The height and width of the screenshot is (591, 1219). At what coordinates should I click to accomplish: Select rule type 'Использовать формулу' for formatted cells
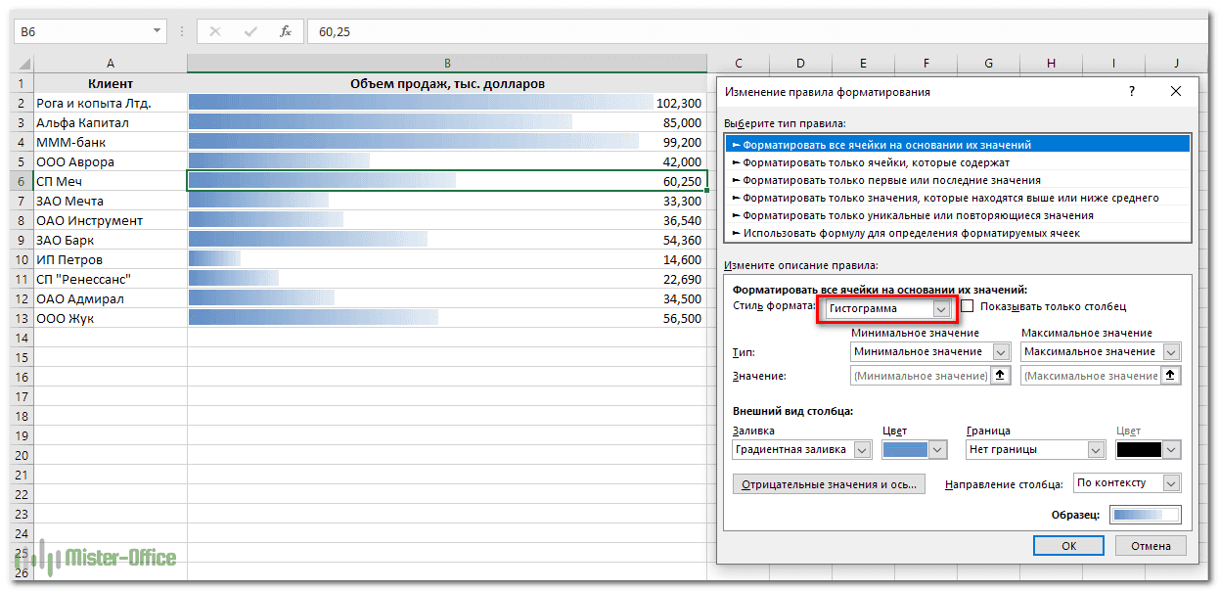point(910,233)
